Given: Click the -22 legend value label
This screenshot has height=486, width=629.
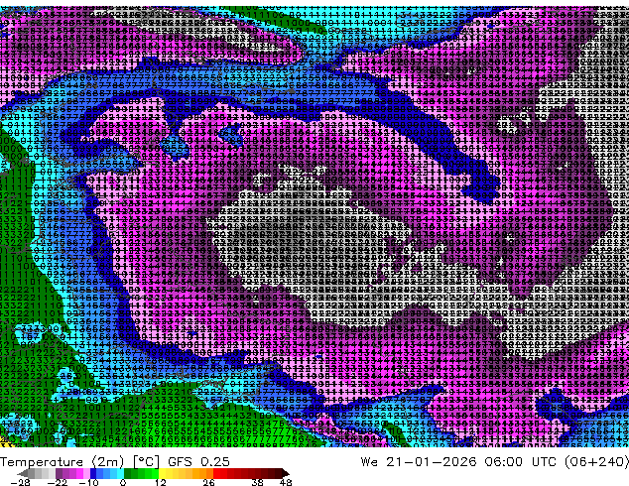Looking at the screenshot, I should click(58, 482).
